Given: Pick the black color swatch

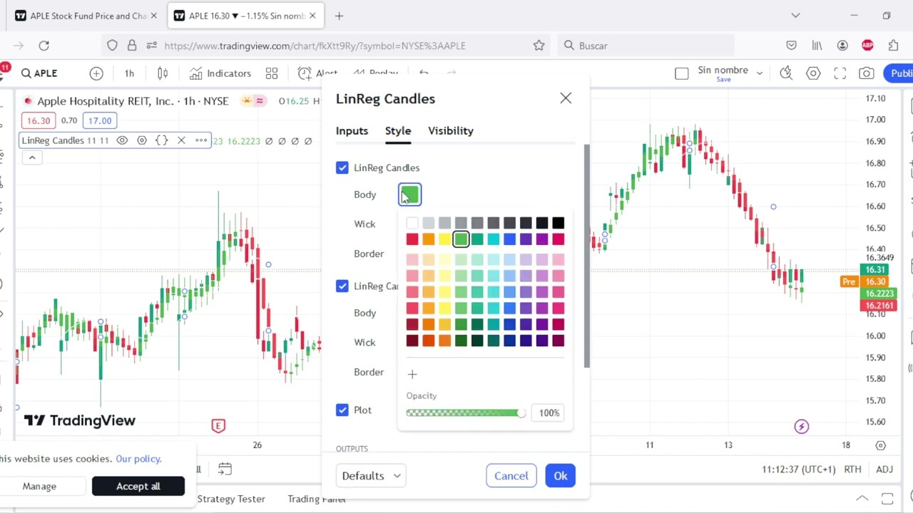Looking at the screenshot, I should point(558,224).
